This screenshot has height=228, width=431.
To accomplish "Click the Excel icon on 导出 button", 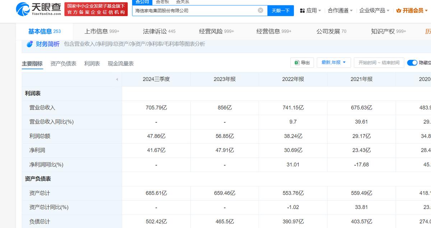I will pyautogui.click(x=297, y=62).
